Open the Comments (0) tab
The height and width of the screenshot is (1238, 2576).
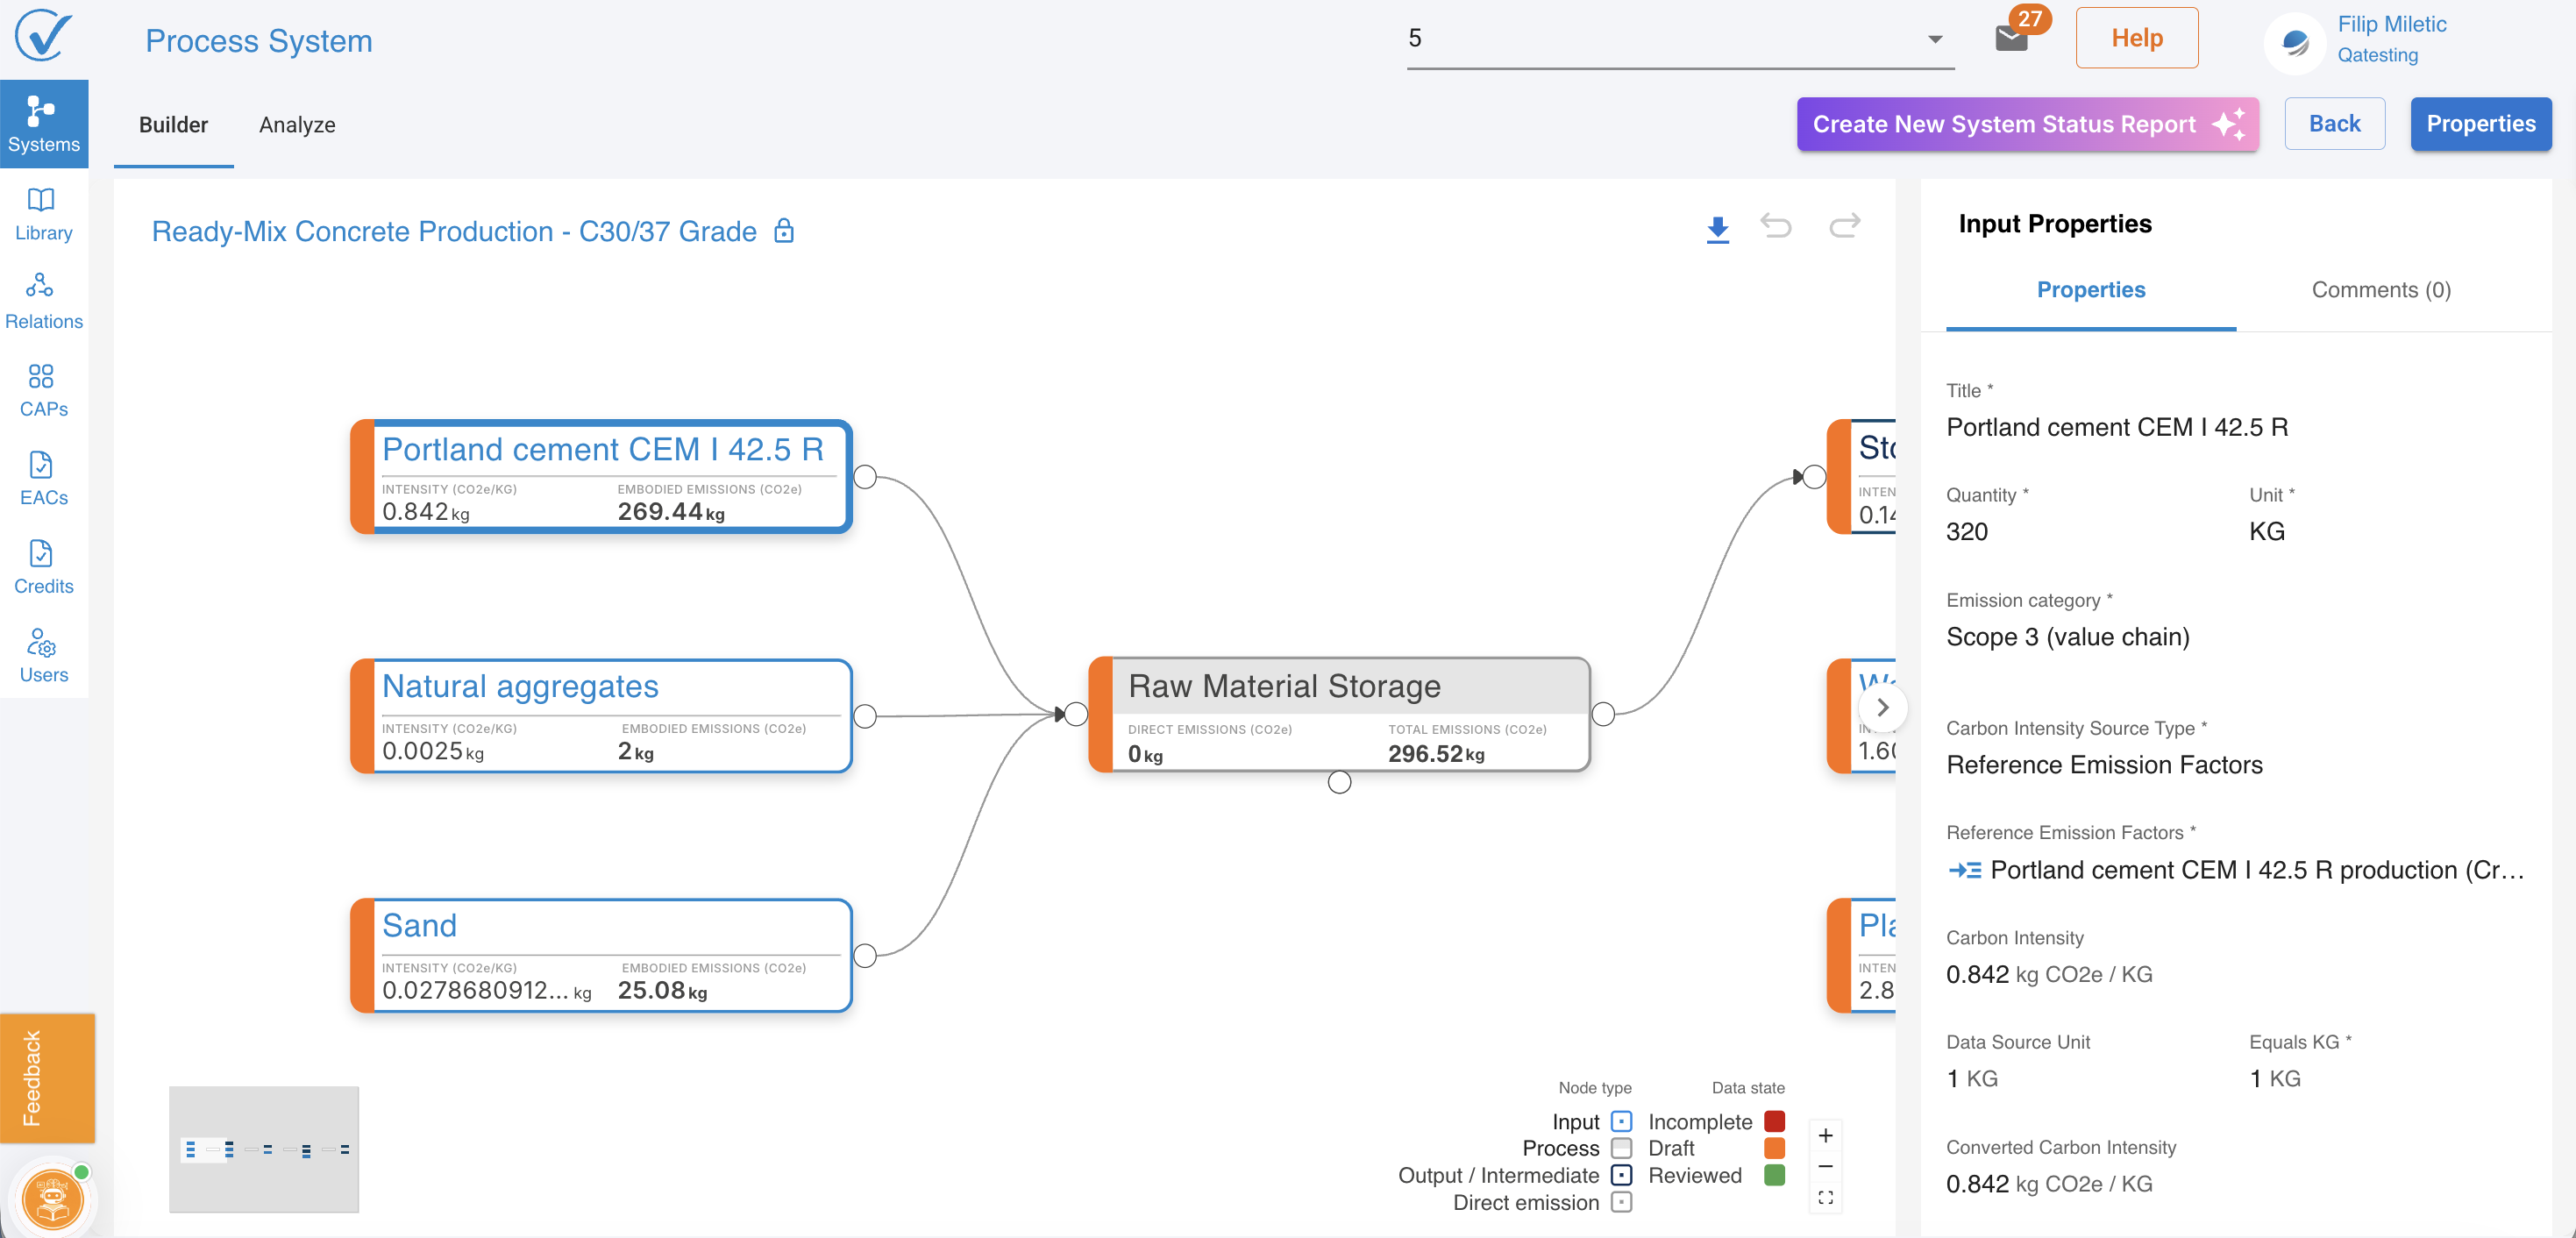click(2380, 290)
